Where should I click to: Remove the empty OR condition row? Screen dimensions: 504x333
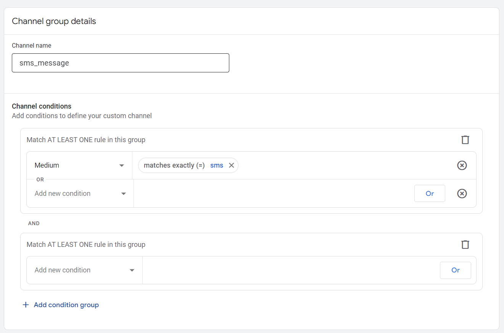pyautogui.click(x=462, y=194)
